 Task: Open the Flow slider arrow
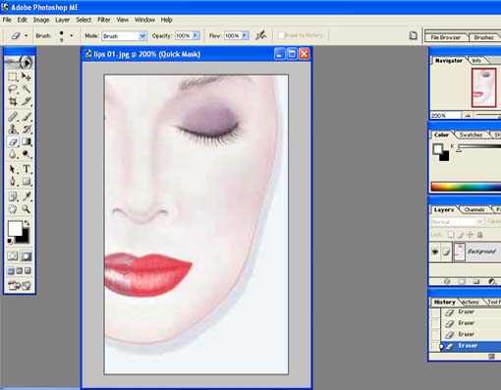tap(245, 35)
